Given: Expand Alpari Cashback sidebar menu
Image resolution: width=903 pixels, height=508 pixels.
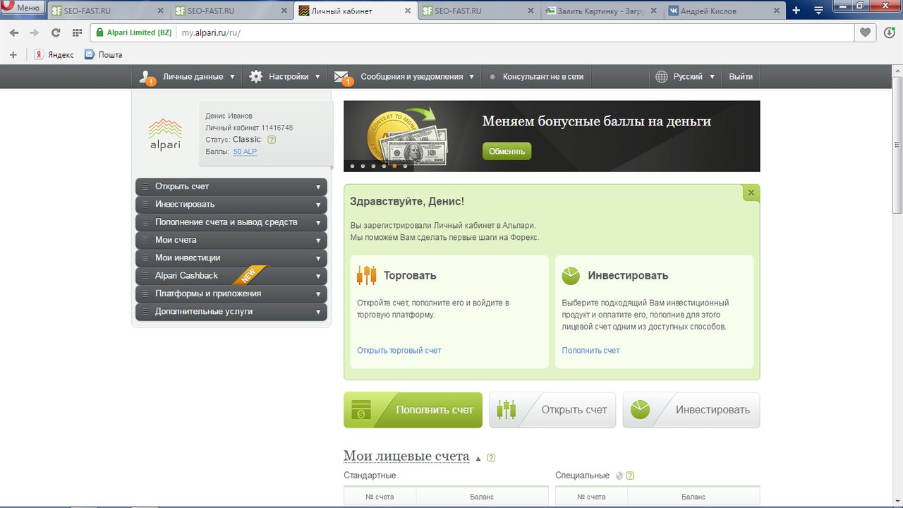Looking at the screenshot, I should point(231,276).
